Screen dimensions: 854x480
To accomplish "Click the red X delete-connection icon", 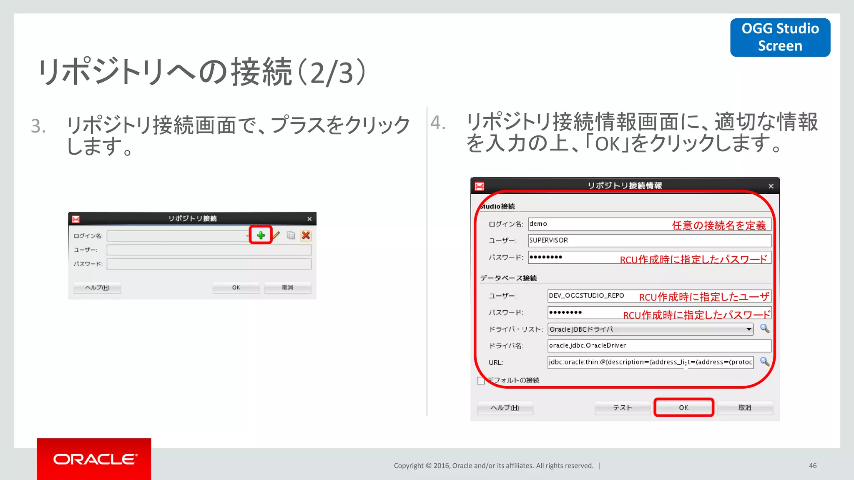I will coord(306,235).
